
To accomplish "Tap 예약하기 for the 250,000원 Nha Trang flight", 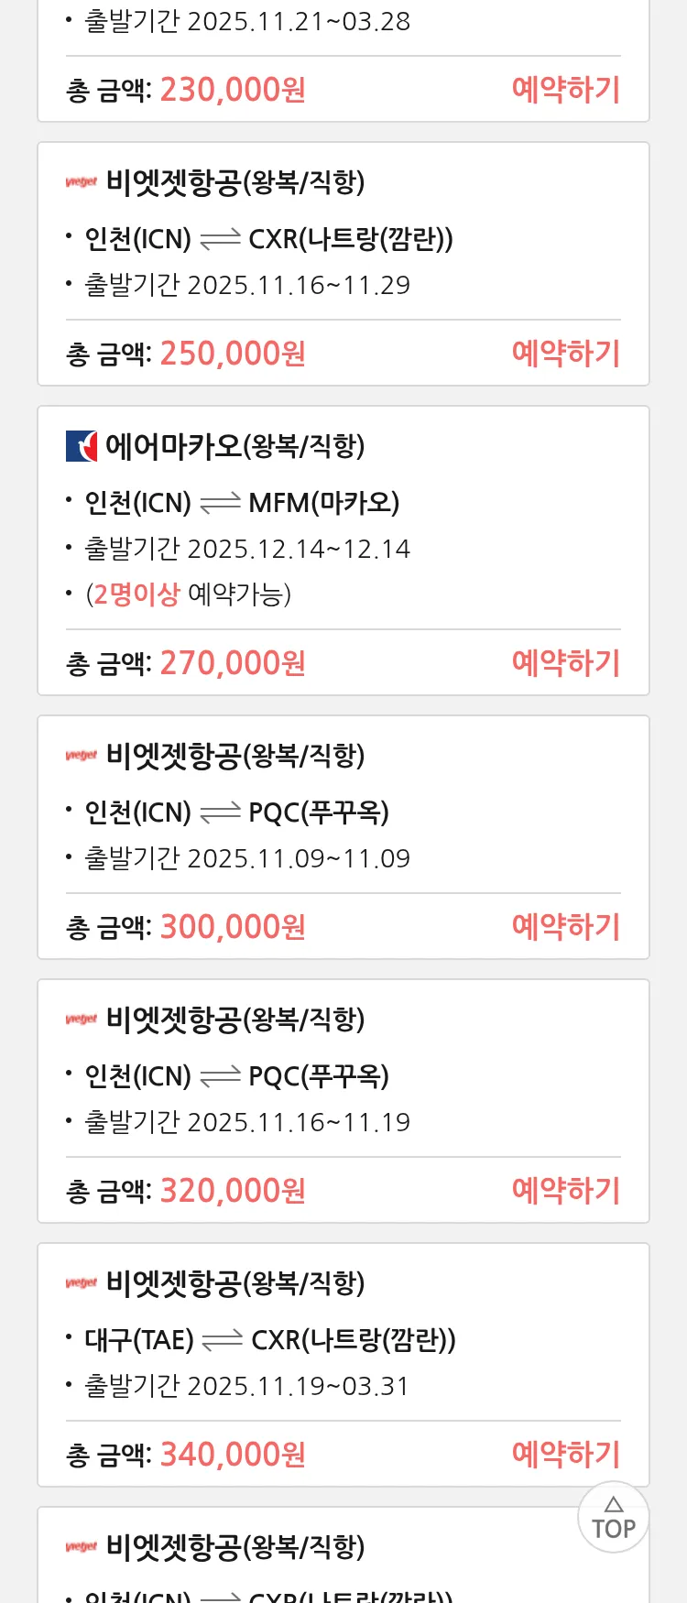I will point(565,354).
